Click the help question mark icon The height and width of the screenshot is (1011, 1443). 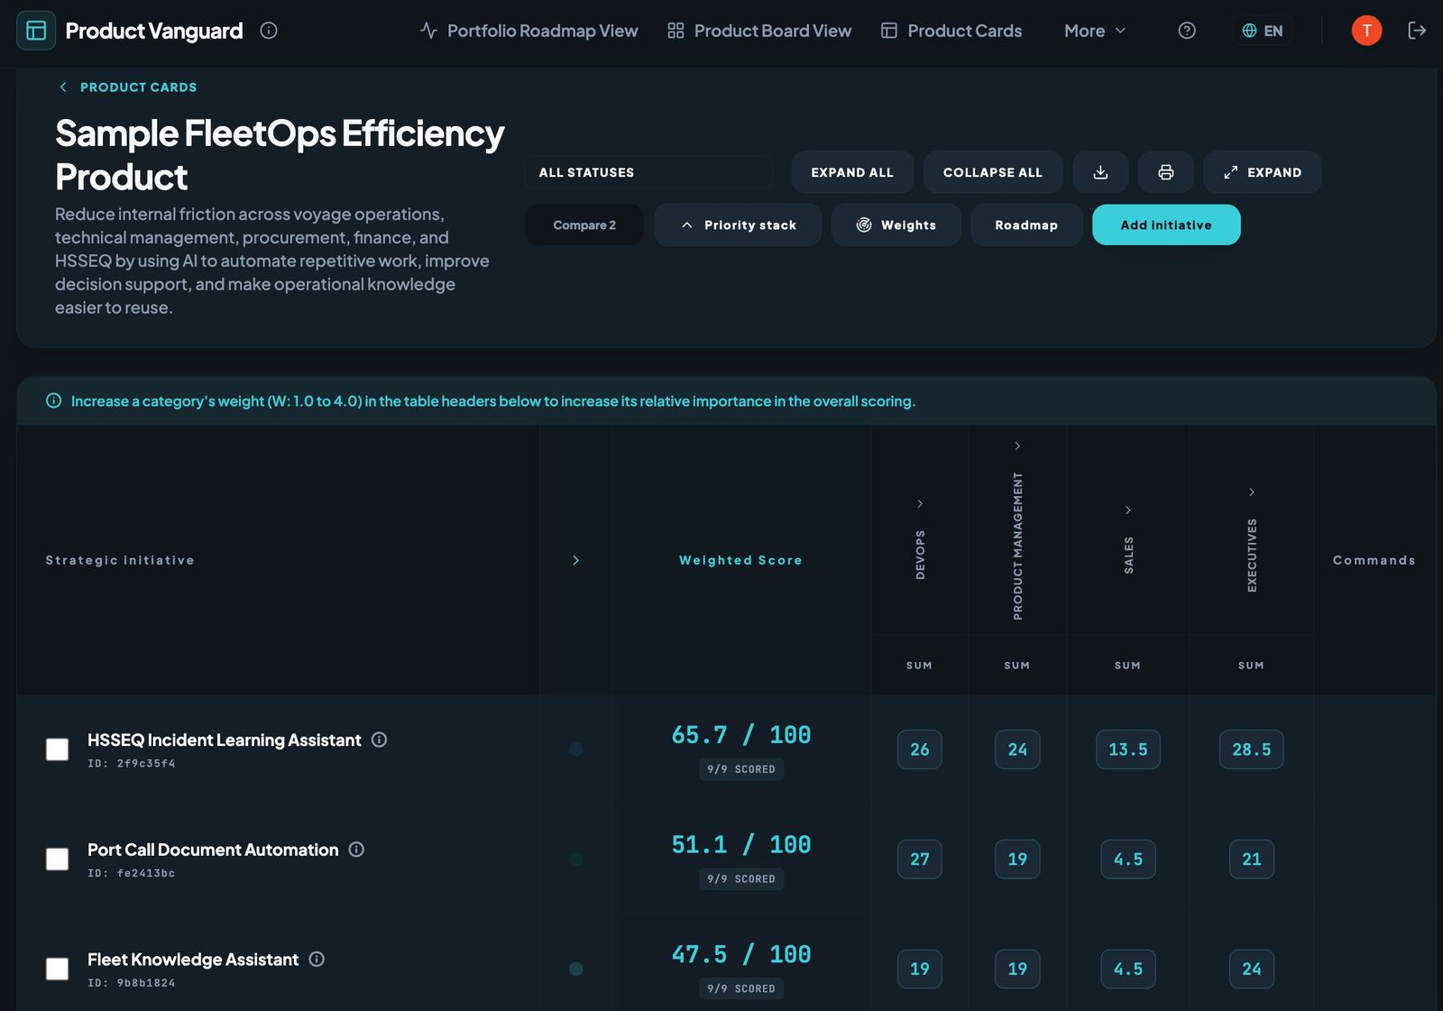point(1187,31)
